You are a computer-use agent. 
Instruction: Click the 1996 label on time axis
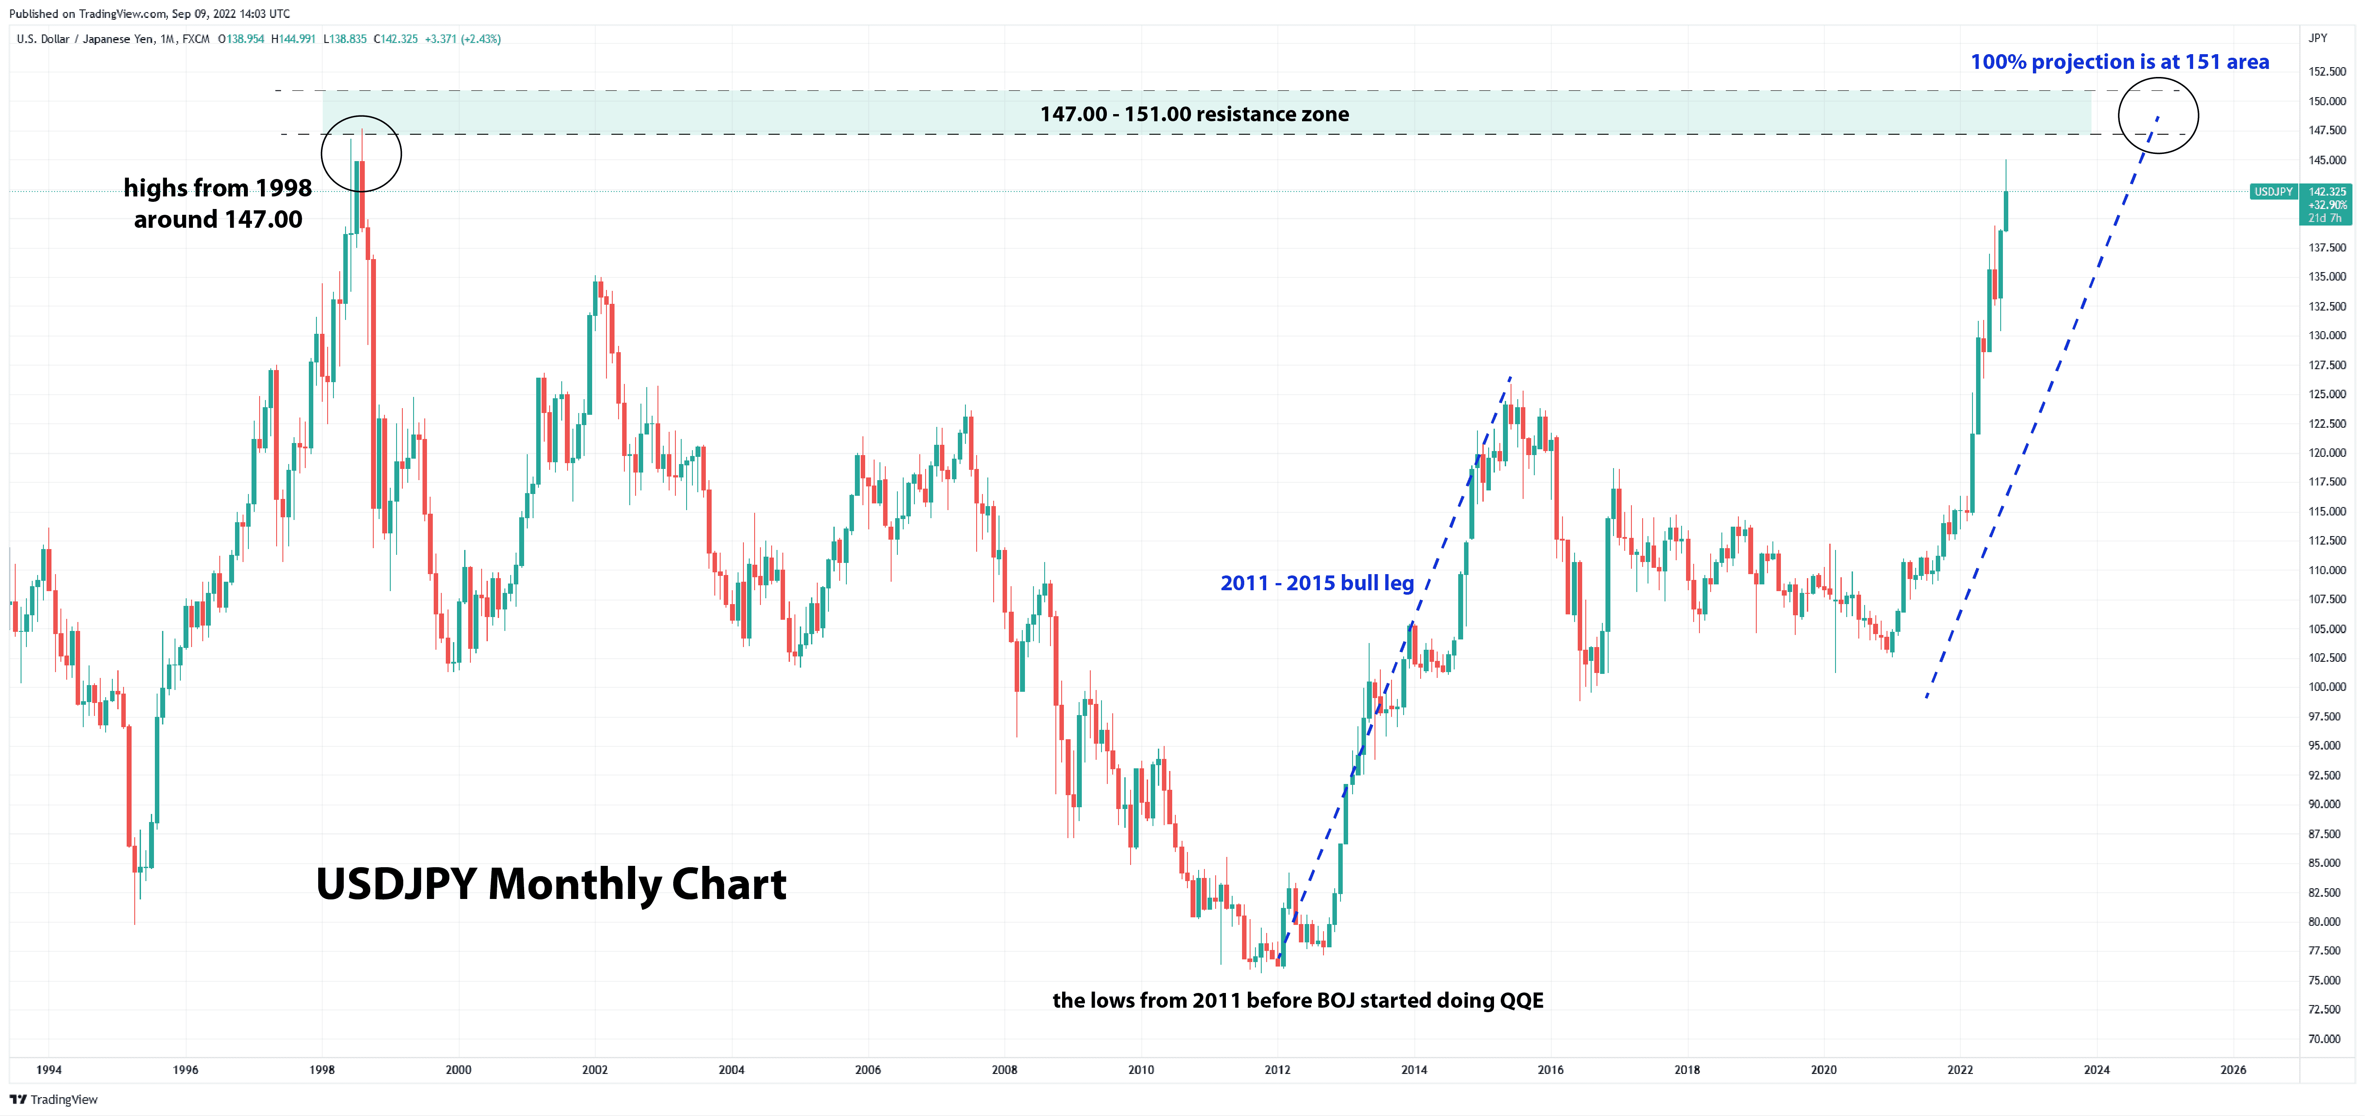pyautogui.click(x=185, y=1069)
